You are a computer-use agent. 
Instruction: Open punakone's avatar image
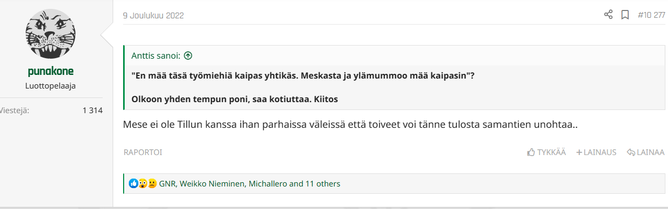pos(51,36)
